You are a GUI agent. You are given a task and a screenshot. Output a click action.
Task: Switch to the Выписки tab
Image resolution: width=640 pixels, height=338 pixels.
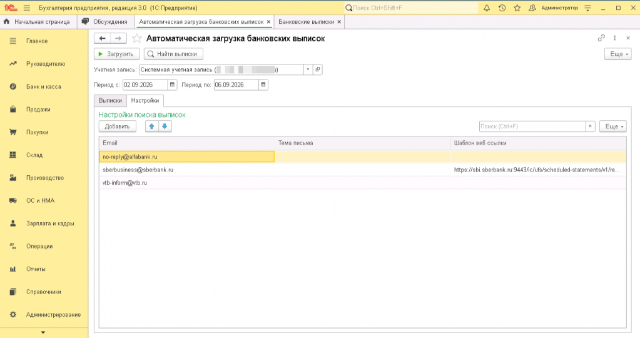point(110,100)
